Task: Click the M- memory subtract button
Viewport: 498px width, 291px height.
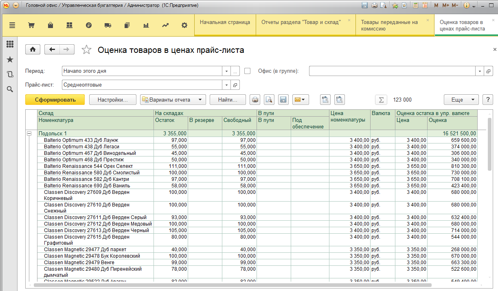Action: [455, 6]
